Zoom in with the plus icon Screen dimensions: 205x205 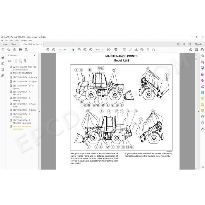click(x=90, y=50)
